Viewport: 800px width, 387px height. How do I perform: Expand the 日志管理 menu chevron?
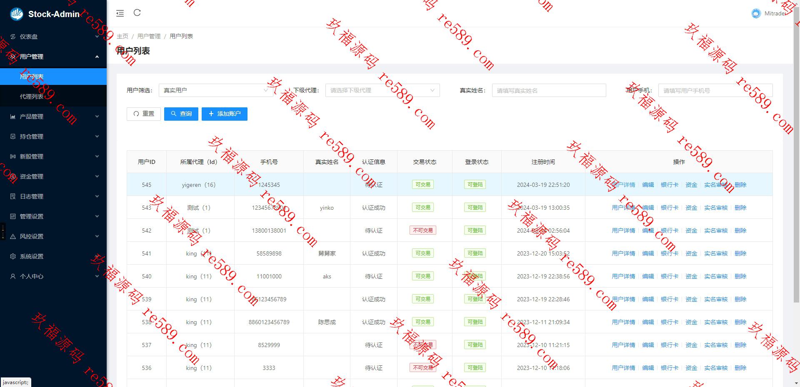click(x=97, y=196)
